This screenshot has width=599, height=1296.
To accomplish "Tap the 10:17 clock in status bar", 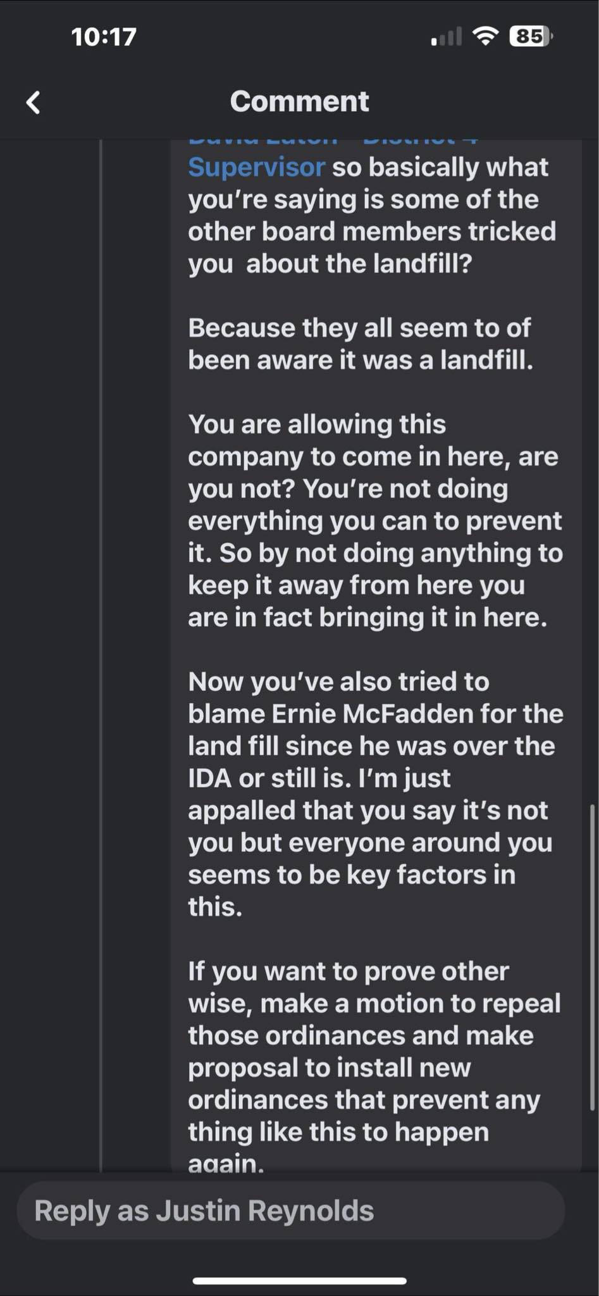I will [104, 37].
